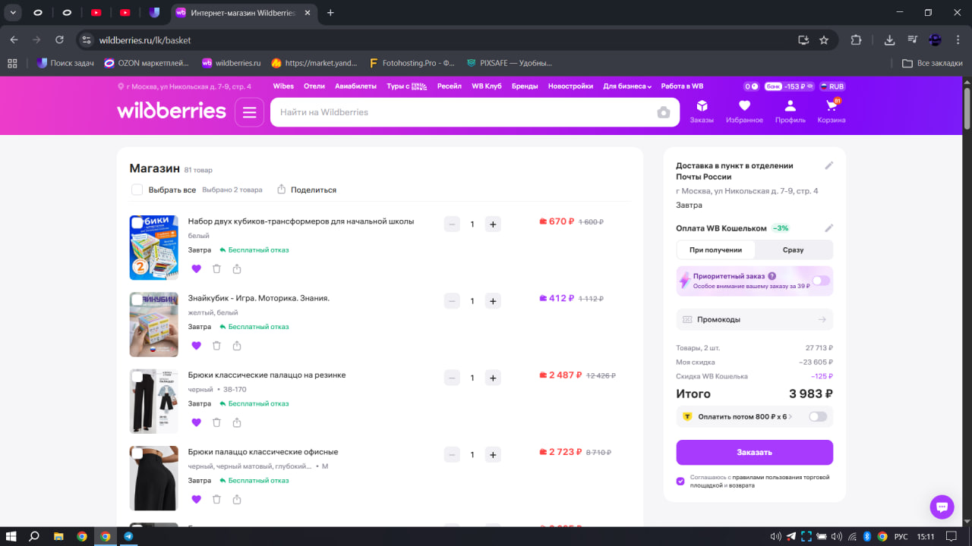Image resolution: width=972 pixels, height=546 pixels.
Task: Focus the Найти на Wildberries search field
Action: click(463, 112)
